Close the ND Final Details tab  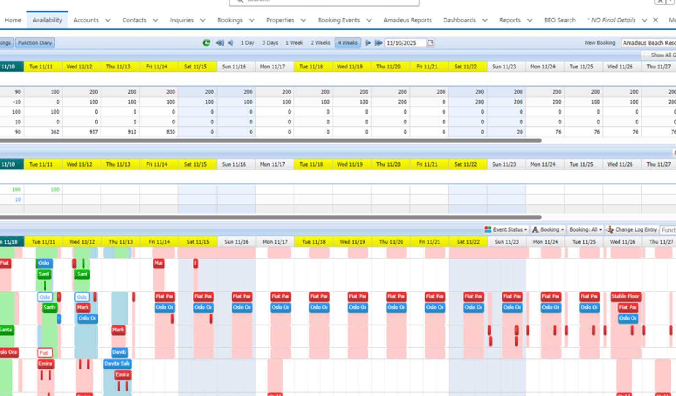tap(655, 20)
